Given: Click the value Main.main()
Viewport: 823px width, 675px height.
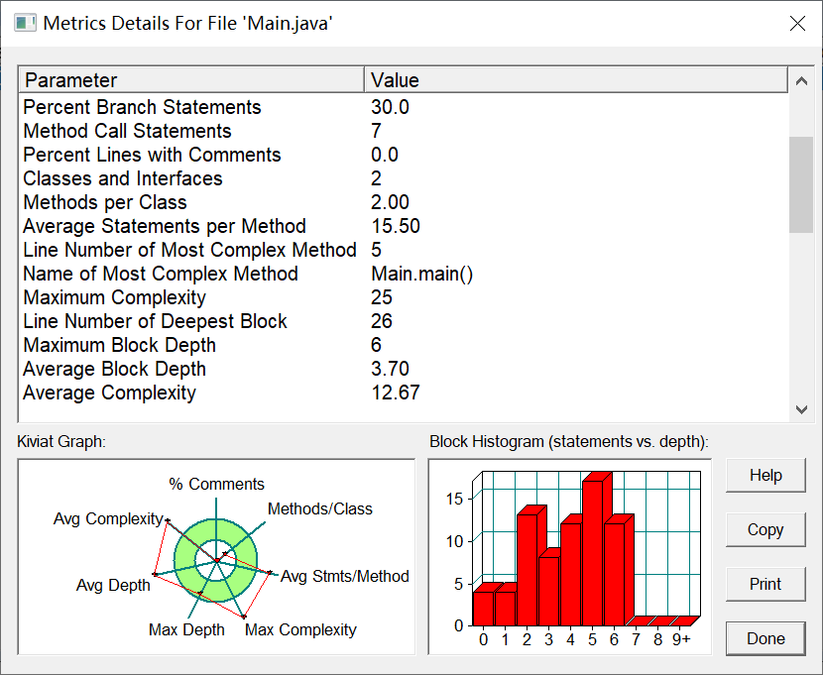Looking at the screenshot, I should [422, 274].
